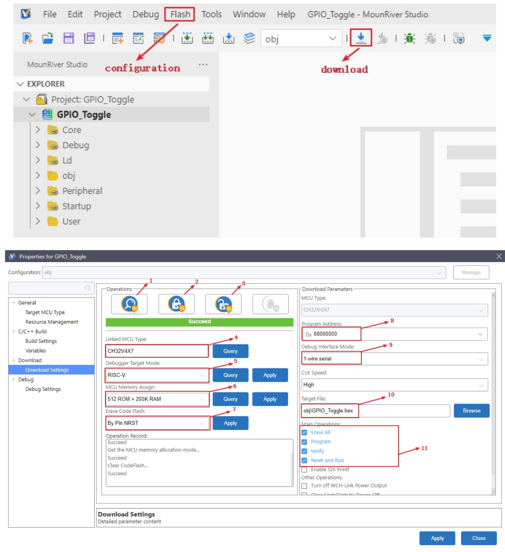The height and width of the screenshot is (552, 505).
Task: Open the Erase Code Flash dropdown
Action: point(157,423)
